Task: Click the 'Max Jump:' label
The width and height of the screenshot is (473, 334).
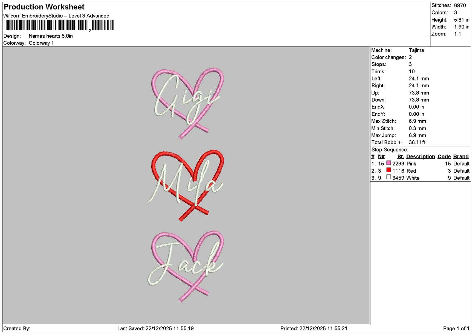Action: [x=384, y=135]
